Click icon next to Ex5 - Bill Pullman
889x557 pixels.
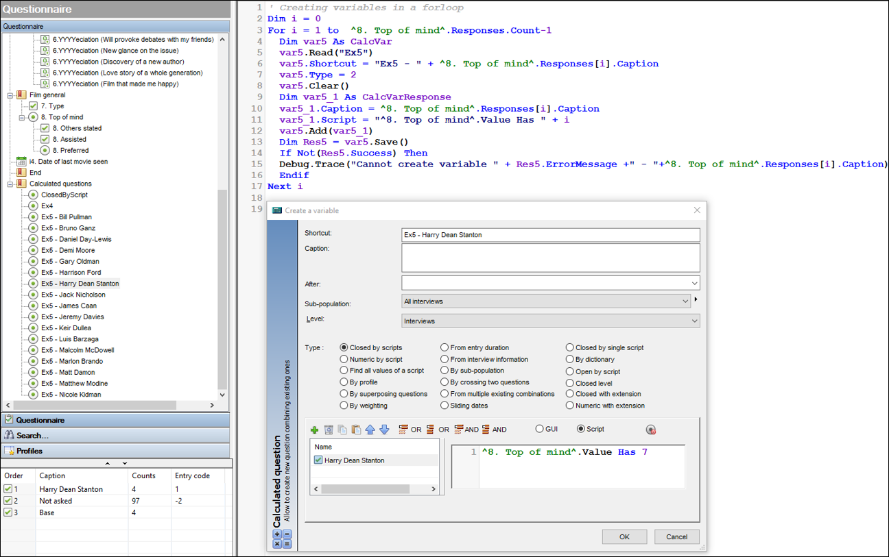33,217
